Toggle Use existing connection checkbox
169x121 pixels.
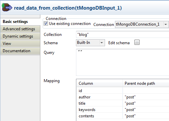[46, 24]
